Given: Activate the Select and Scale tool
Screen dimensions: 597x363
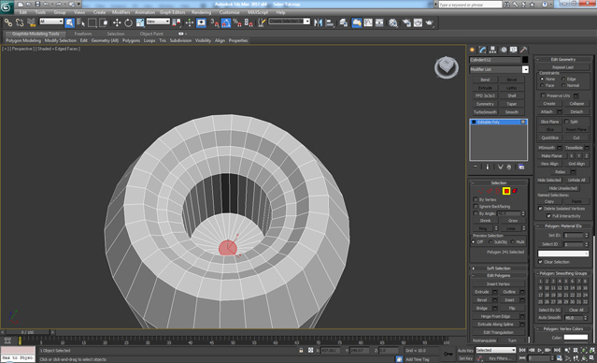Looking at the screenshot, I should click(140, 22).
